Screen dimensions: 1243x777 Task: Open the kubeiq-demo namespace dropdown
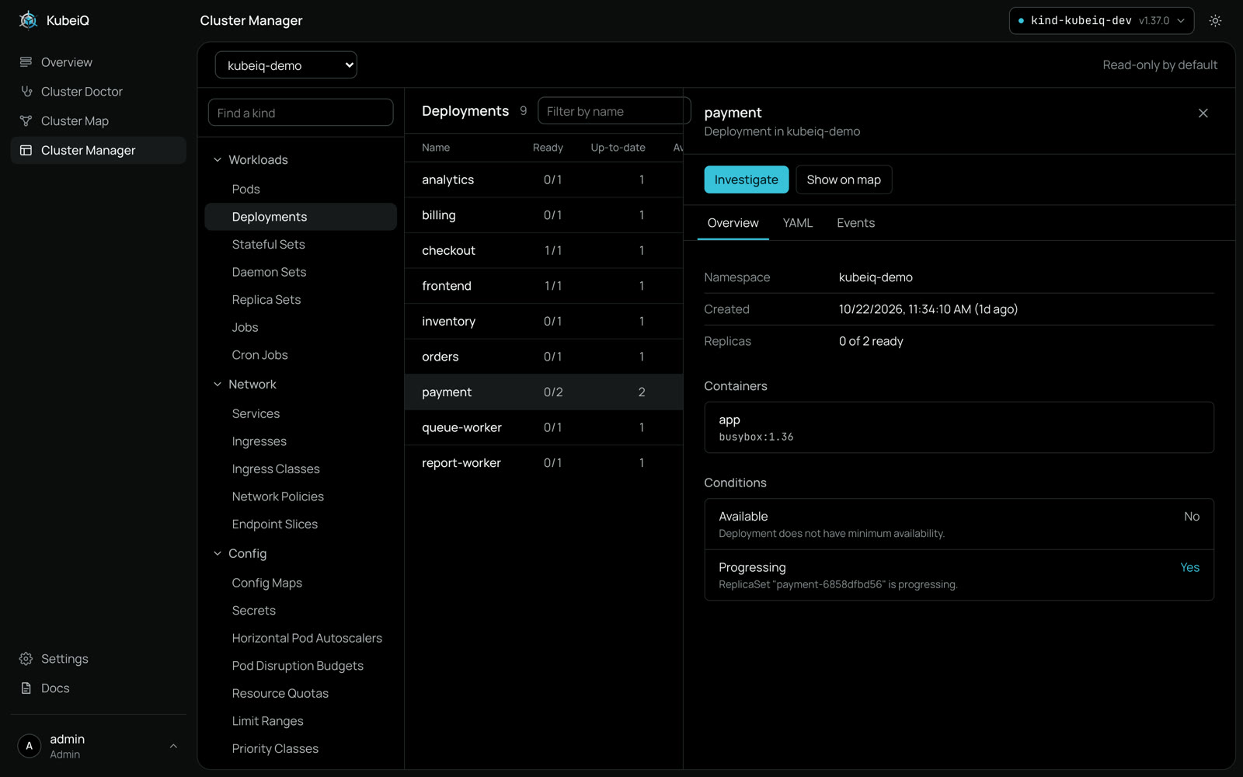click(x=286, y=65)
